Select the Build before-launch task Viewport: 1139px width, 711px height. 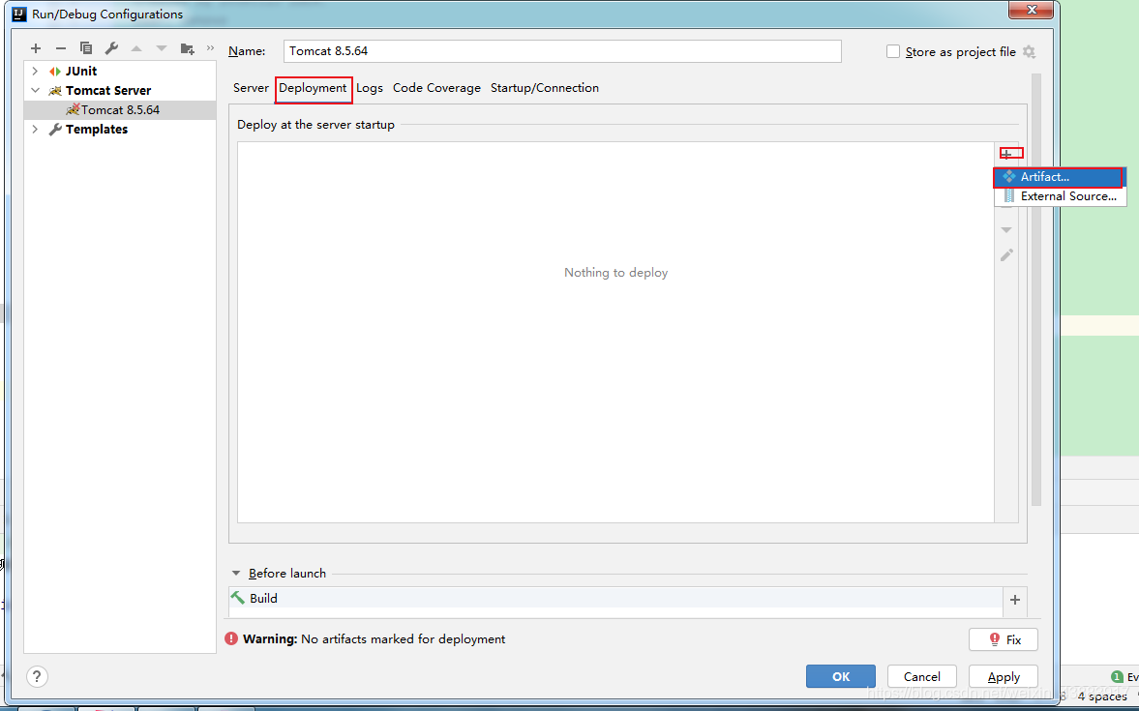pos(615,598)
